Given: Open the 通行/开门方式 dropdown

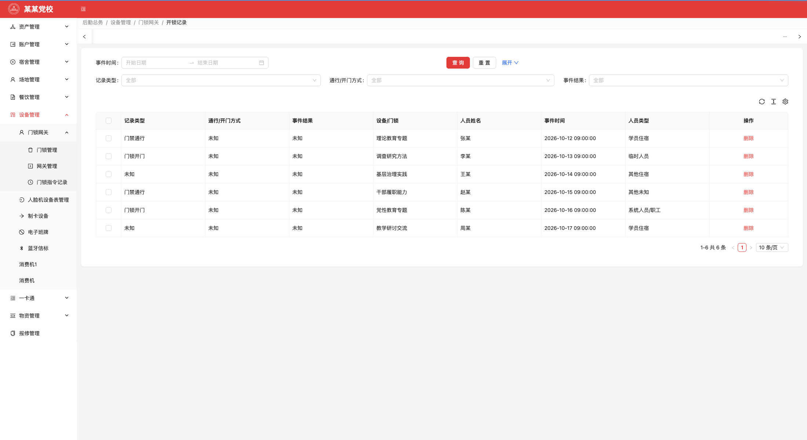Looking at the screenshot, I should tap(460, 80).
